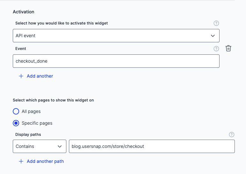Click the chevron arrow in API event box

(213, 36)
